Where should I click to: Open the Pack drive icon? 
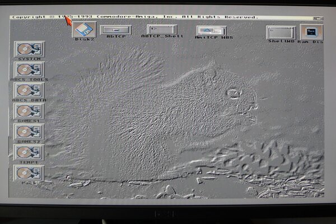click(x=29, y=172)
